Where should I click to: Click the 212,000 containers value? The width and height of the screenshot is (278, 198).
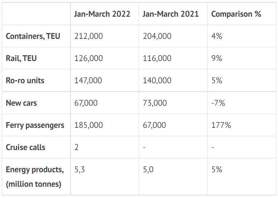[x=89, y=36]
